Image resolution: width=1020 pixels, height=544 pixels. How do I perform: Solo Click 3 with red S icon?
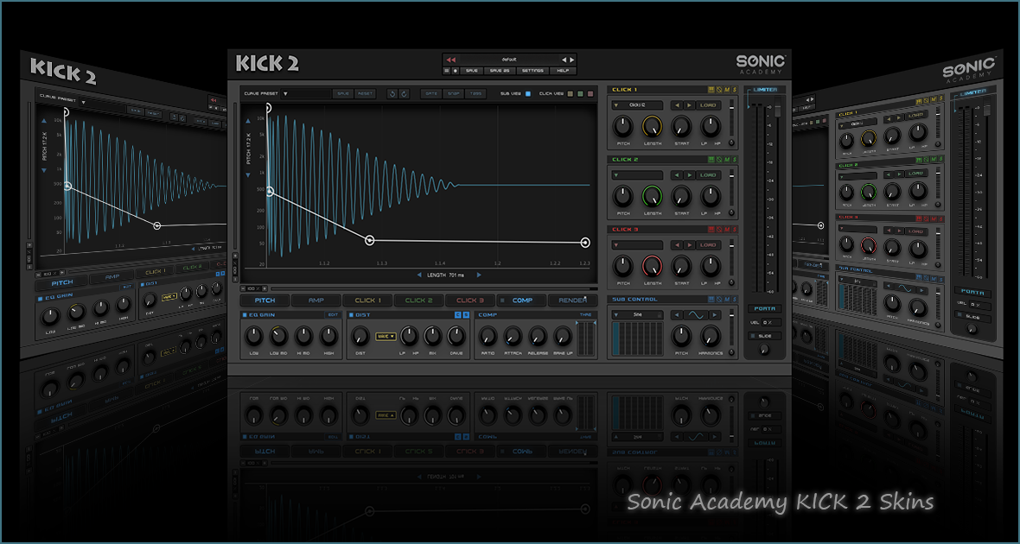click(735, 230)
